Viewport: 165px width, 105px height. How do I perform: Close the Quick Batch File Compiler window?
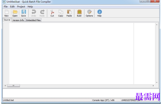pos(155,1)
